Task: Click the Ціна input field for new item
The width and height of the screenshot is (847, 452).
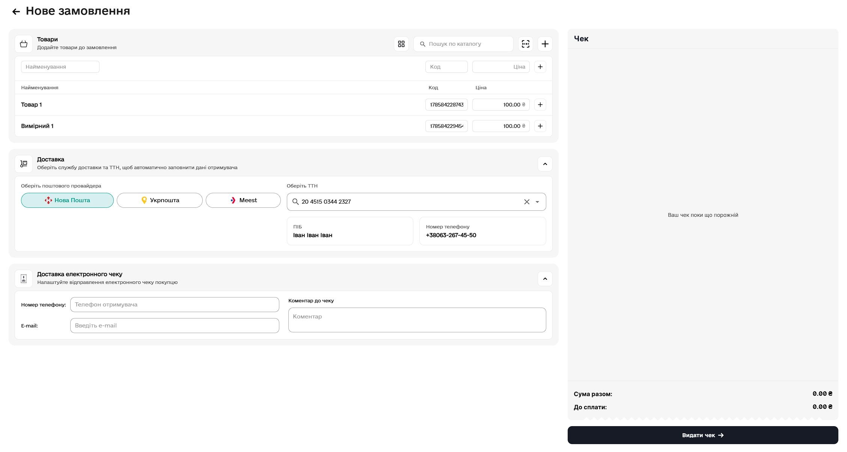Action: coord(501,67)
